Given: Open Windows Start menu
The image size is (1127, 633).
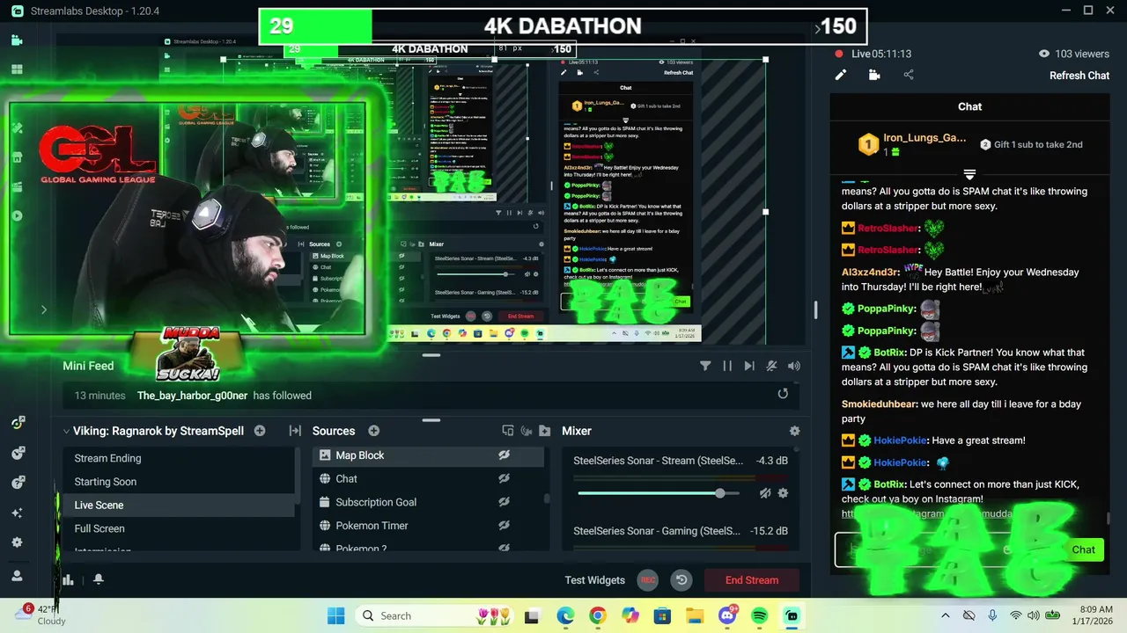Looking at the screenshot, I should [336, 615].
